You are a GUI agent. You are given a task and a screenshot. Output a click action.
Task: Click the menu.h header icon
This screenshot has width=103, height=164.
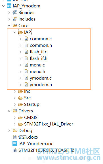pyautogui.click(x=26, y=71)
